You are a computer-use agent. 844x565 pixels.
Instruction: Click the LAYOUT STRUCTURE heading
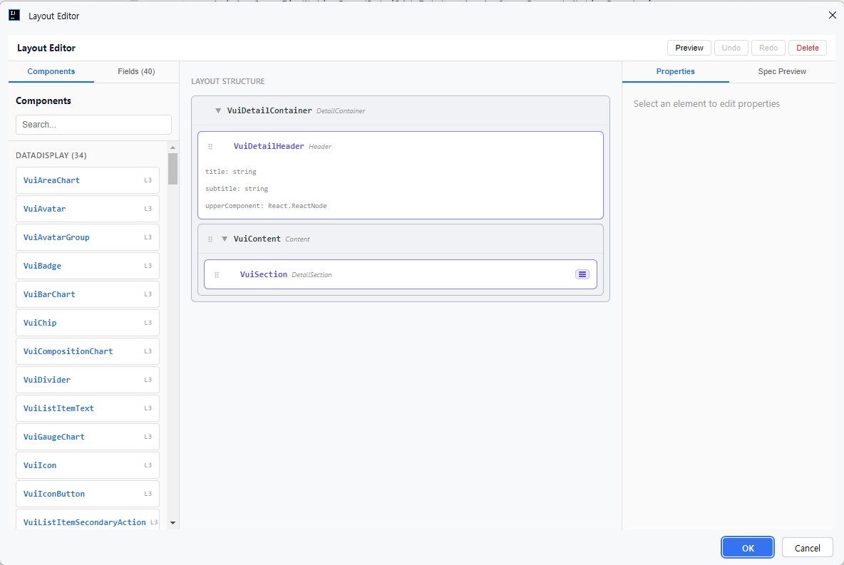[x=227, y=81]
